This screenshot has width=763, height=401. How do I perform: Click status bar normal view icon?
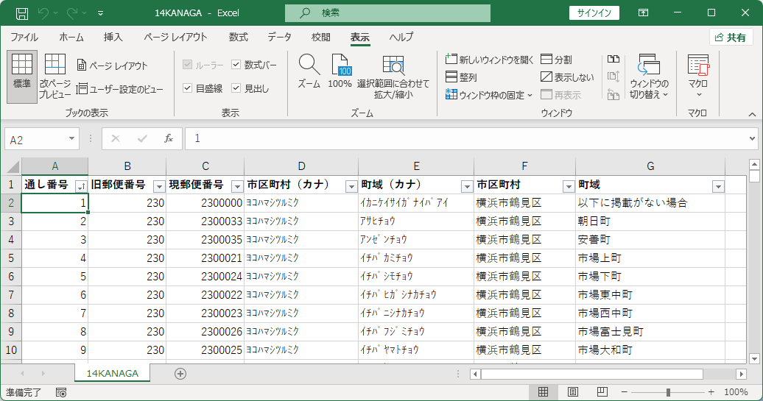coord(543,391)
